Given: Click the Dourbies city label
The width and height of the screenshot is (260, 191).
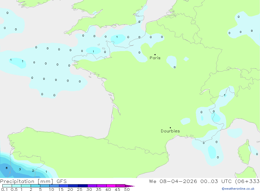Looking at the screenshot, I should click(x=170, y=131).
